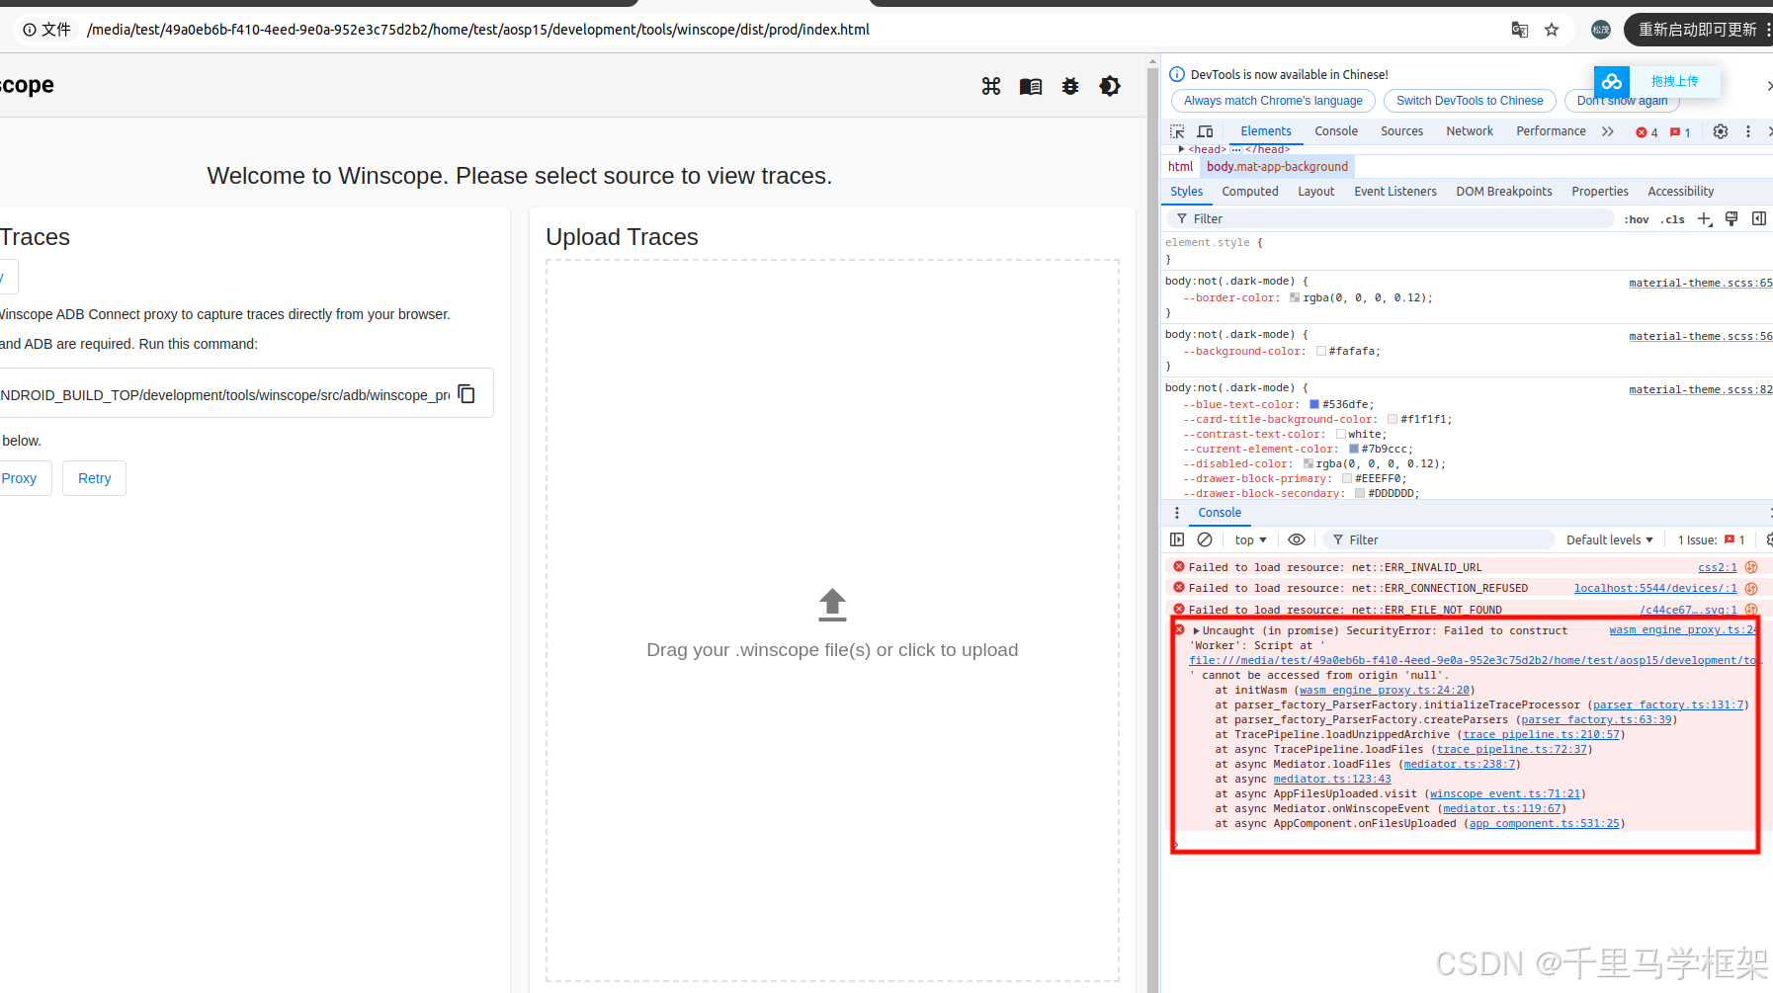
Task: Open parser_factory.ts:131:7 source link
Action: click(1668, 705)
